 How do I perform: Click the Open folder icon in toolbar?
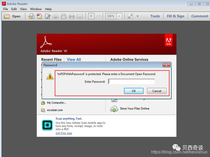pyautogui.click(x=7, y=16)
